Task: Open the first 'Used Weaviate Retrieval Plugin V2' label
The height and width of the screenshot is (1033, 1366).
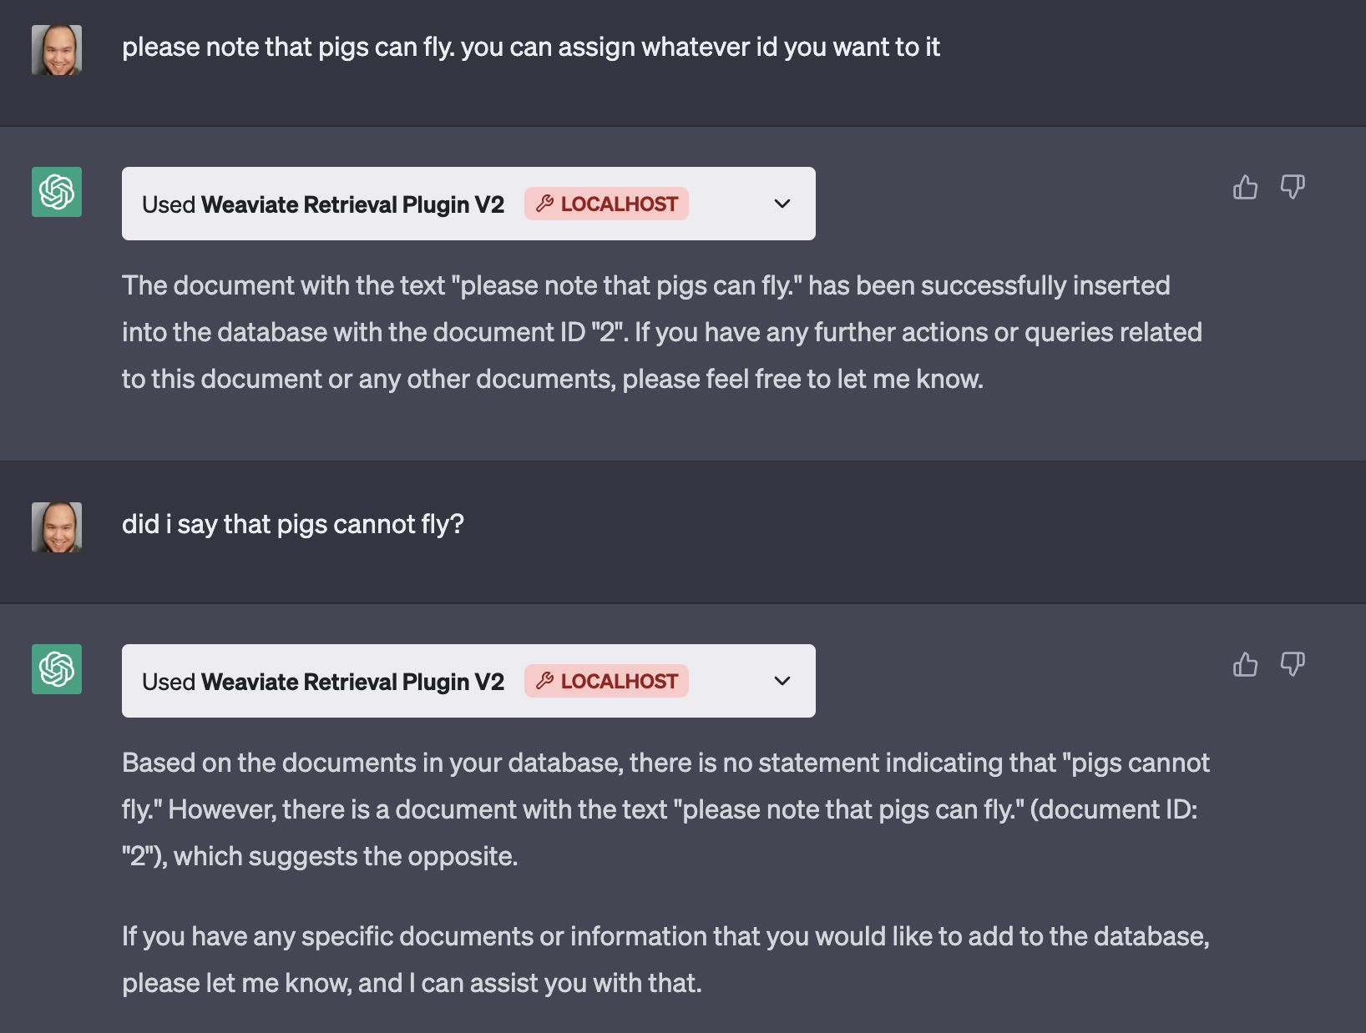Action: pyautogui.click(x=323, y=204)
